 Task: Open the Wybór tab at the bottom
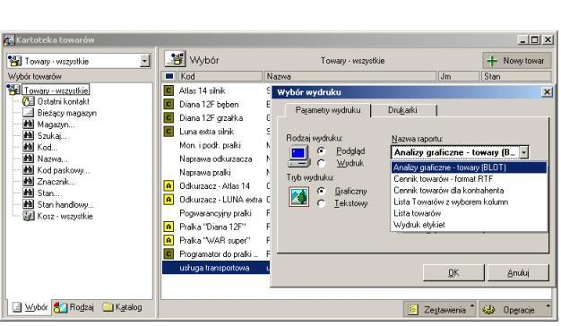30,307
